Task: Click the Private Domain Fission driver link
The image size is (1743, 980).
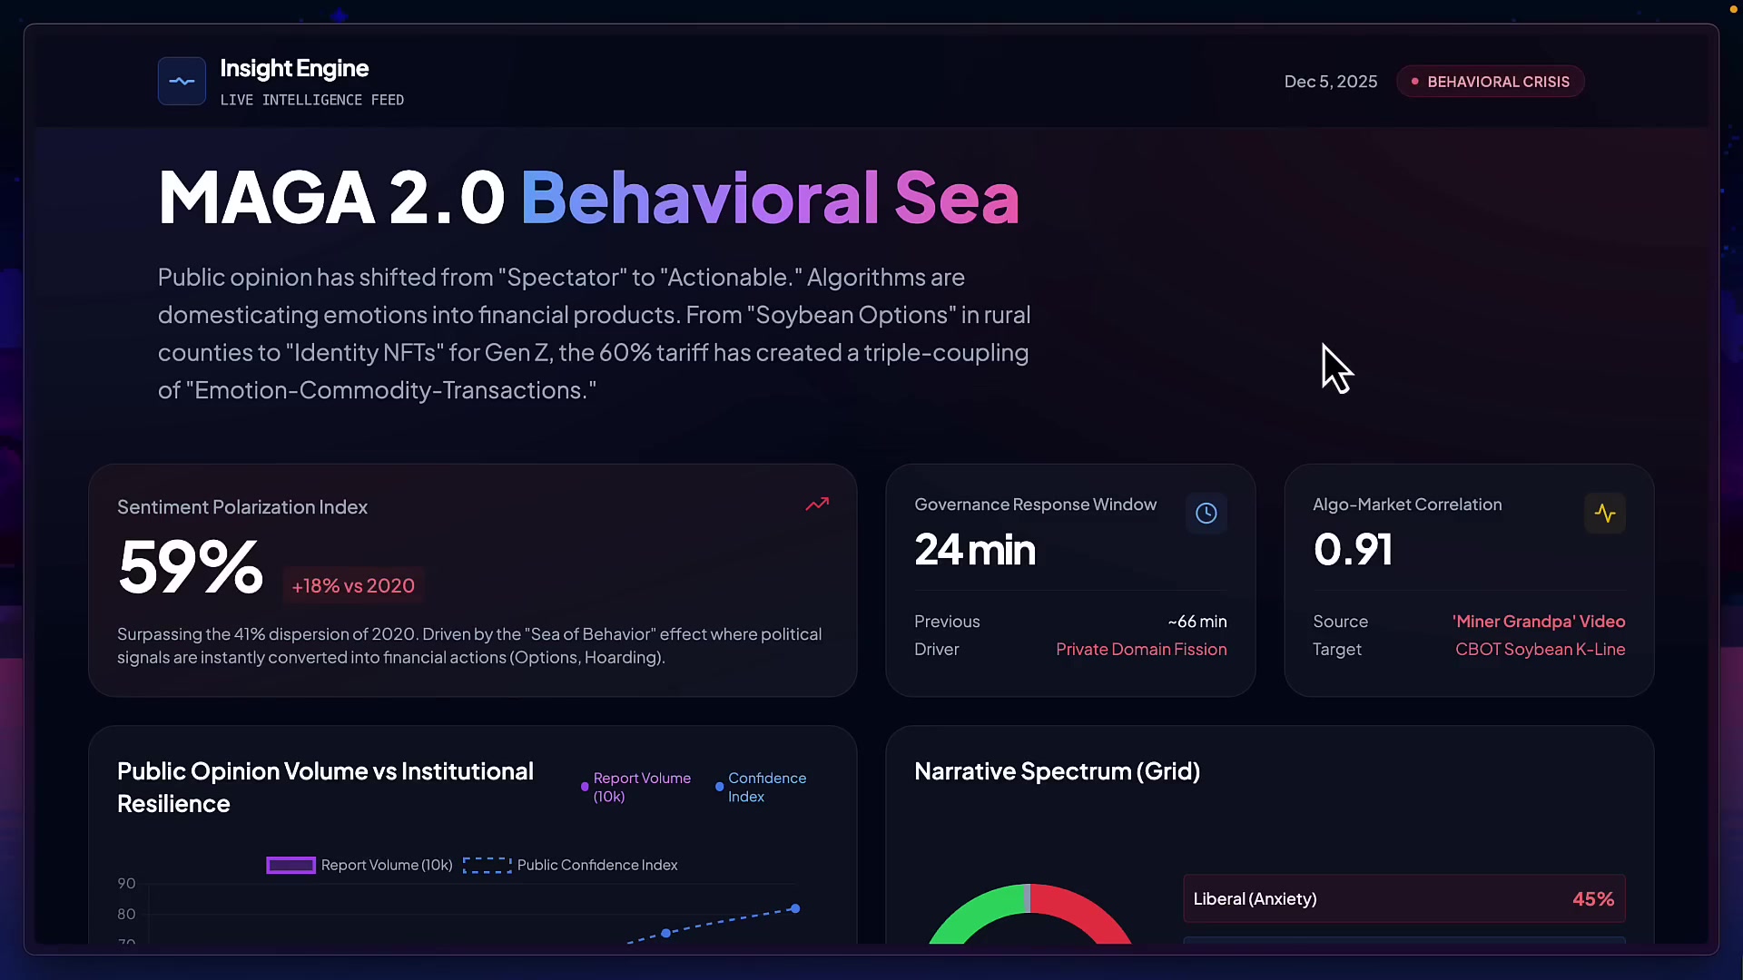Action: point(1140,650)
